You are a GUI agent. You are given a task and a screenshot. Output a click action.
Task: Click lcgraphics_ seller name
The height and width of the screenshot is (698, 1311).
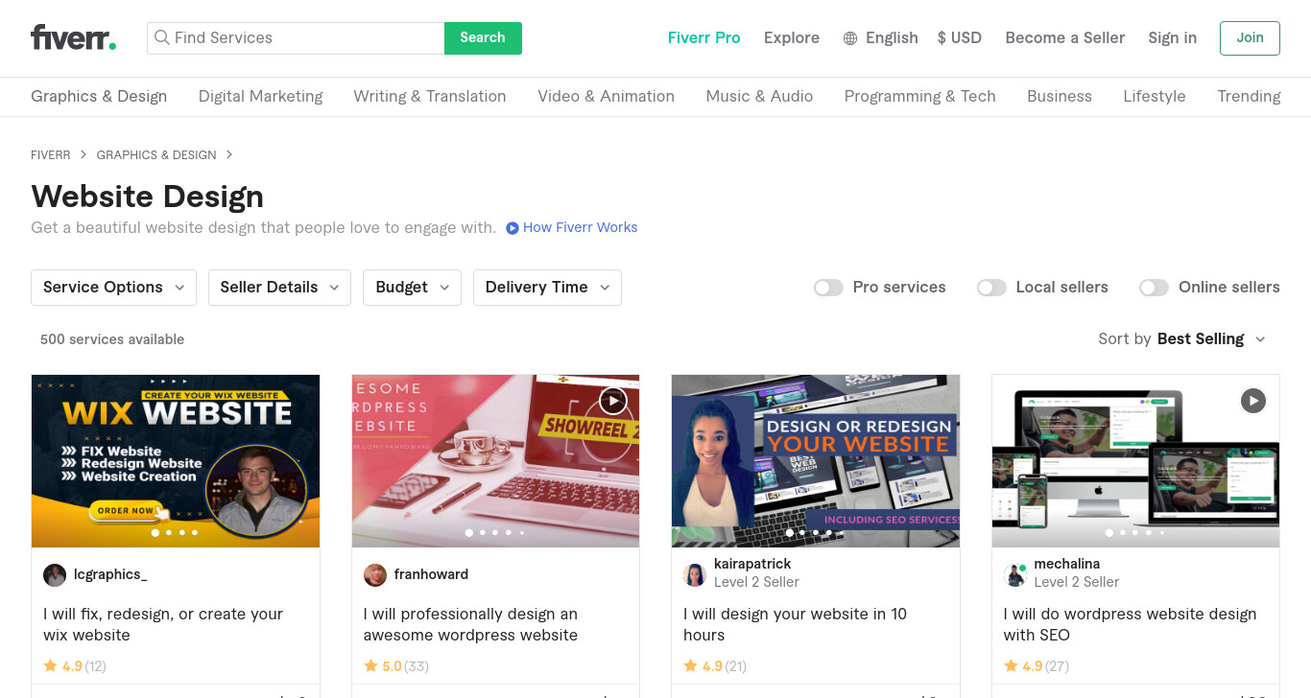pos(110,574)
